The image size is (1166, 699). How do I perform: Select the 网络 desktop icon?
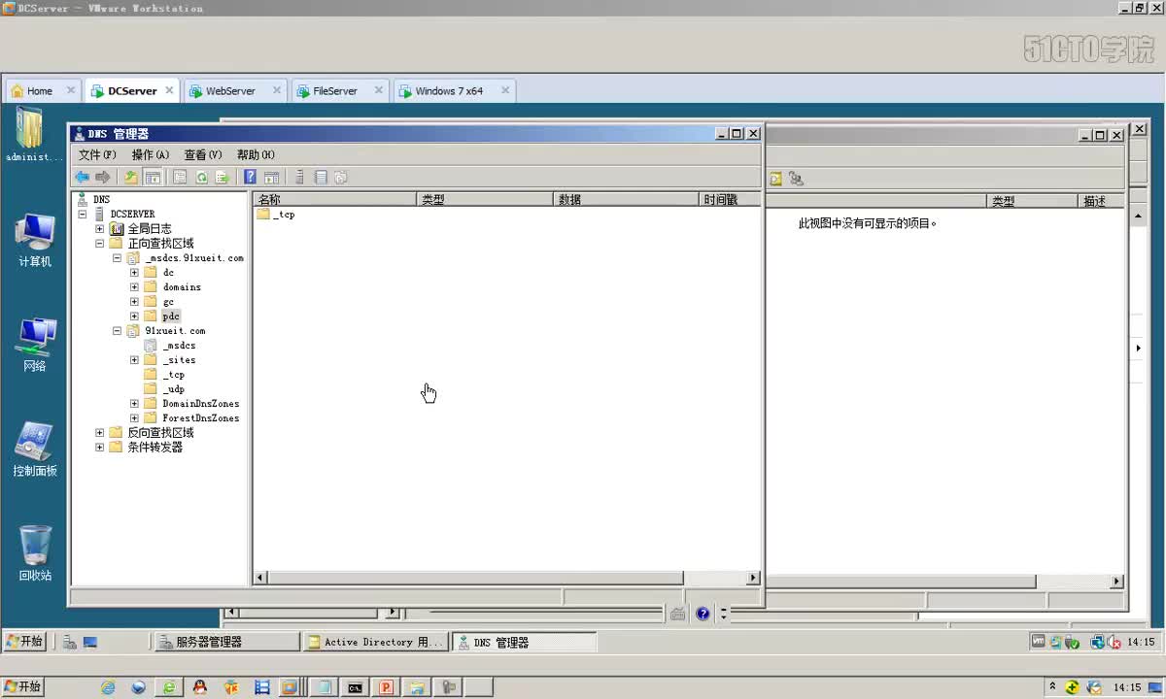tap(35, 345)
